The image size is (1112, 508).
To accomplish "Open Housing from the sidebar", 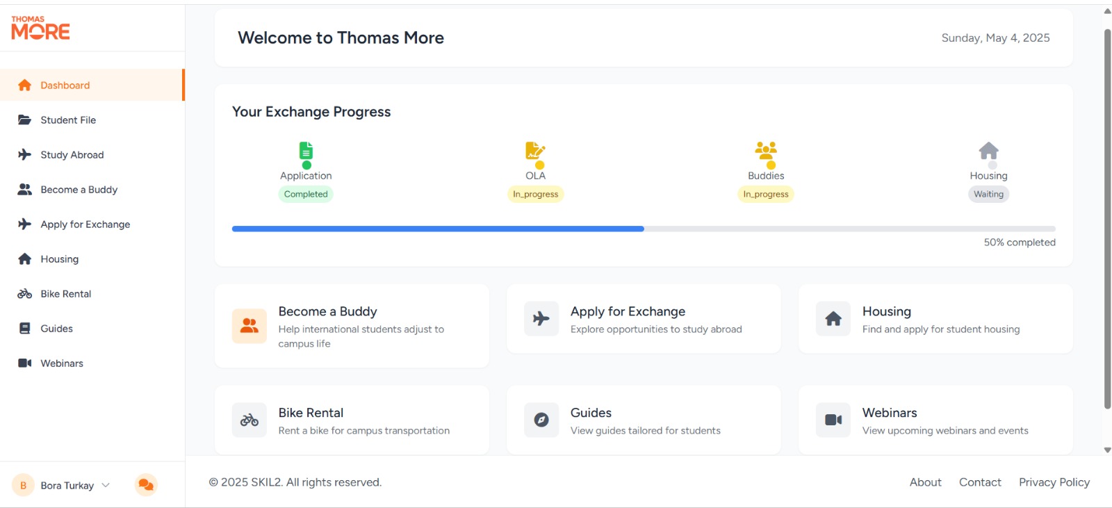I will tap(92, 259).
